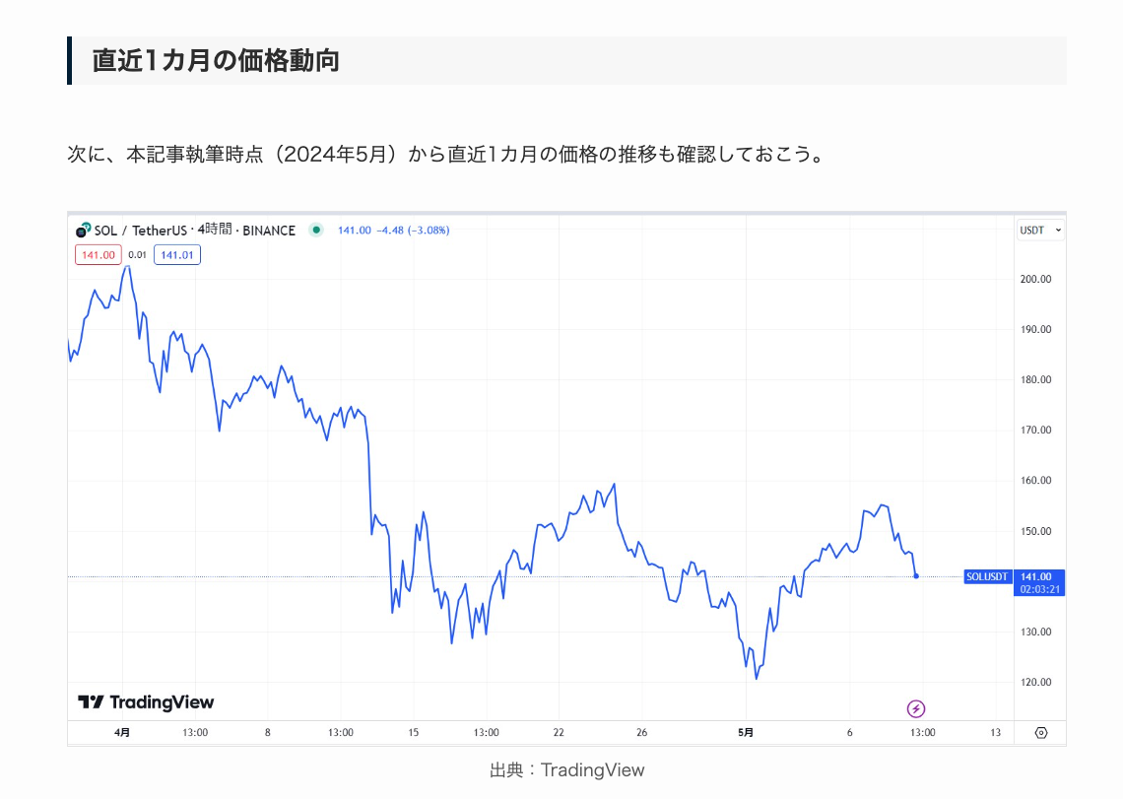The width and height of the screenshot is (1123, 799).
Task: Click the 141.00 −4.48 (−3.08%) change value
Action: point(393,230)
